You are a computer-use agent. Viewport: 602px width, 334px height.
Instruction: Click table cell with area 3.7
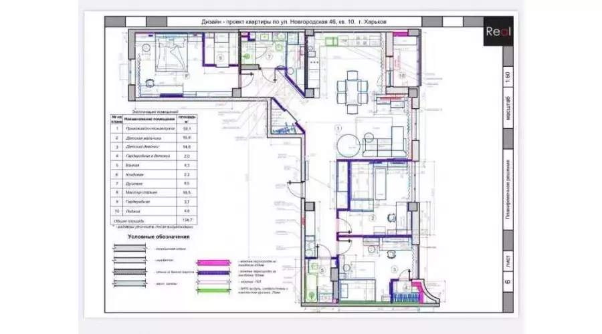[187, 202]
